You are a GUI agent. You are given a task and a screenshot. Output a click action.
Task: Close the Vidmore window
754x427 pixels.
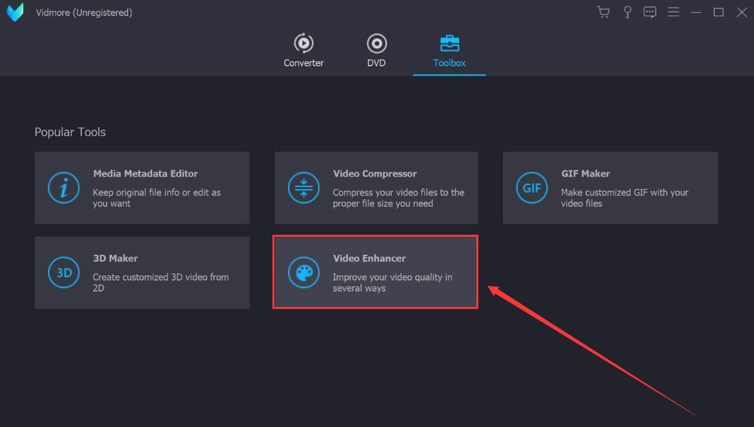(x=742, y=12)
